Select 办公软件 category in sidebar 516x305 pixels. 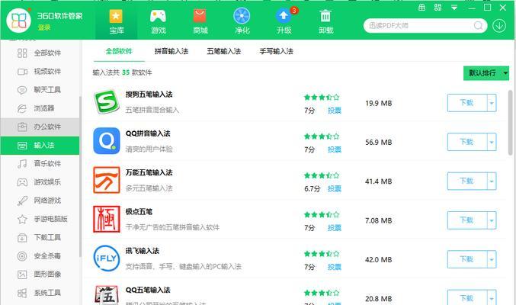coord(40,127)
